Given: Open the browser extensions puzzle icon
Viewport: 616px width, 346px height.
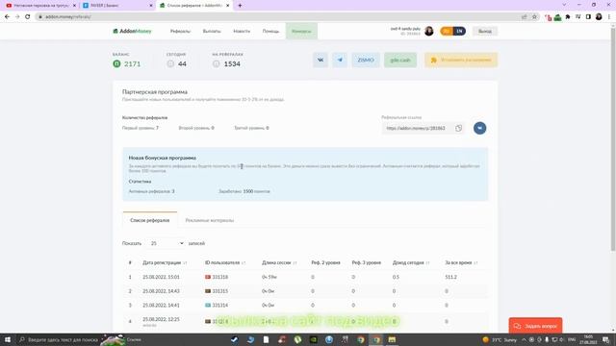Looking at the screenshot, I should [x=568, y=16].
